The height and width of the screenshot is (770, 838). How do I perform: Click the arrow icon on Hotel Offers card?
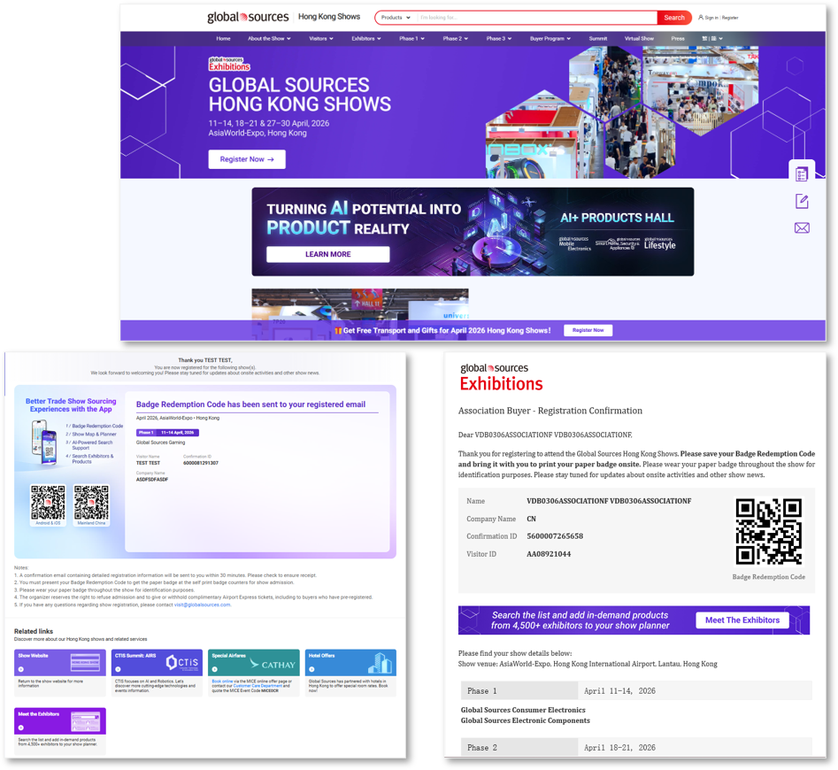tap(311, 669)
